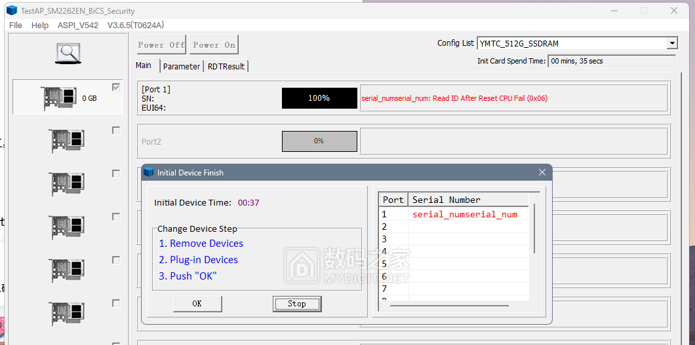Uncheck the checkbox beside the 0 GB card
695x345 pixels.
(x=116, y=87)
